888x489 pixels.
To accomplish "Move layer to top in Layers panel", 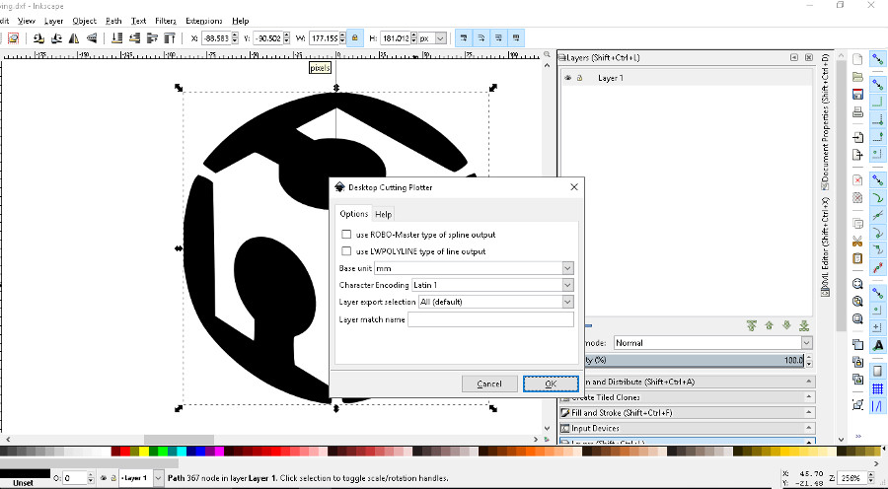I will pyautogui.click(x=752, y=325).
